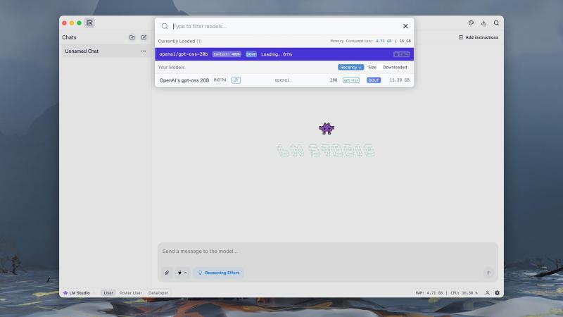Sort models by Recency

(x=350, y=67)
